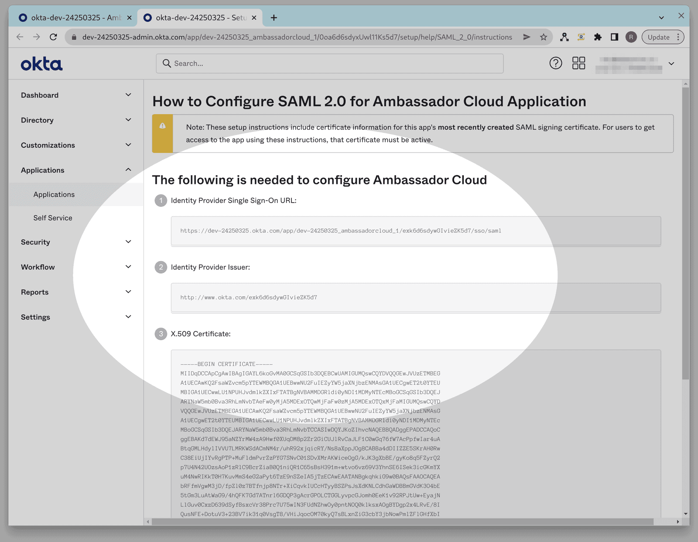Select the okta-dev-24250325 Setup tab
698x542 pixels.
pyautogui.click(x=200, y=17)
